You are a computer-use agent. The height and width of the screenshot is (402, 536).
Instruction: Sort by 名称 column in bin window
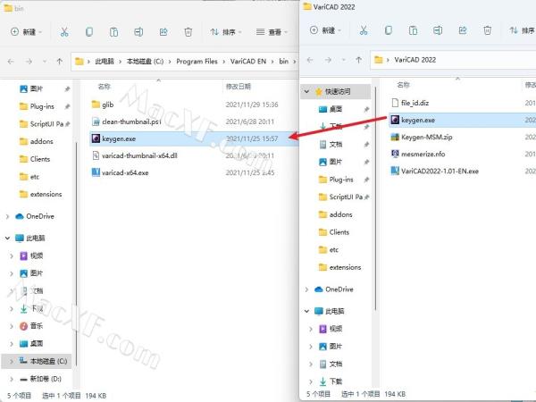tap(105, 87)
